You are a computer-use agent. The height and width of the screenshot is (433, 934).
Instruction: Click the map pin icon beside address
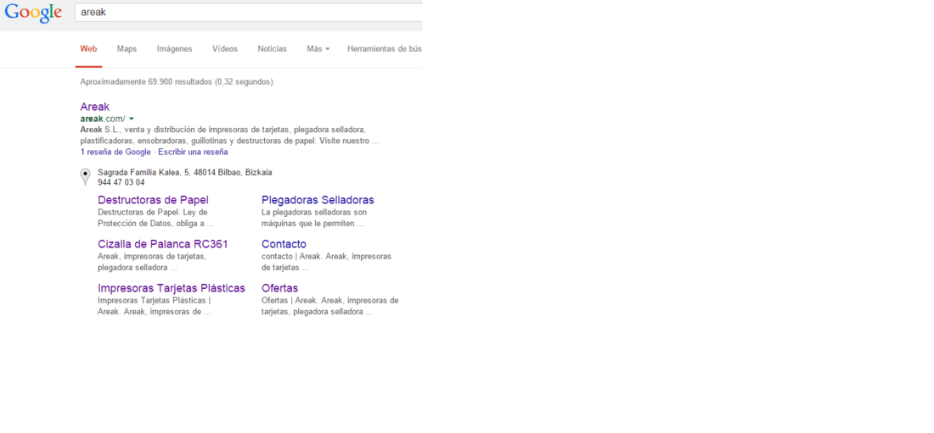click(x=86, y=177)
